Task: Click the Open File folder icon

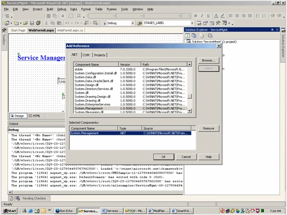Action: click(25, 23)
